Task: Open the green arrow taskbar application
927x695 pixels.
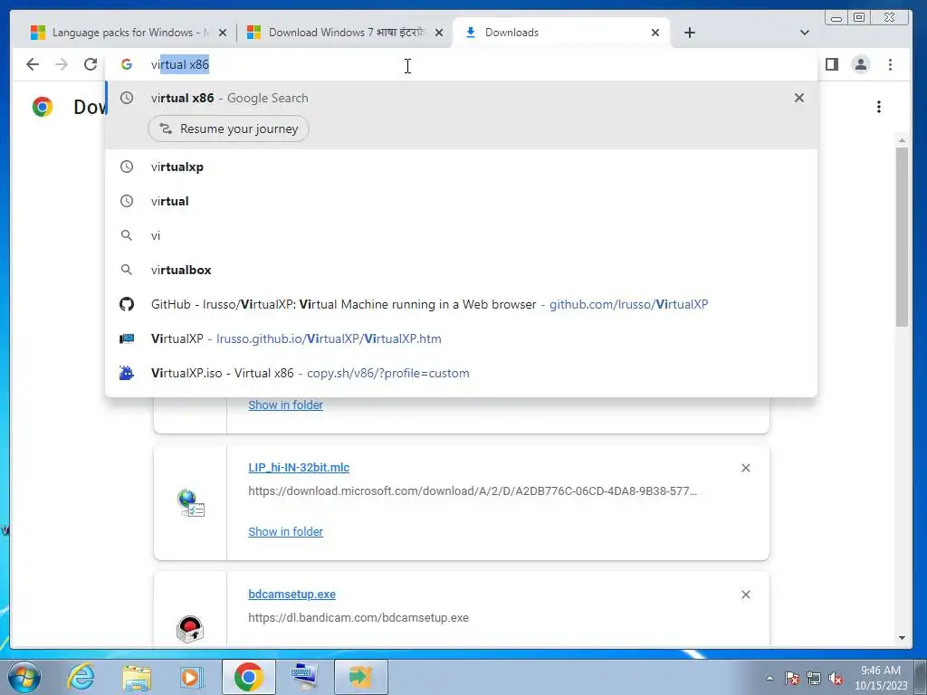Action: [x=360, y=677]
